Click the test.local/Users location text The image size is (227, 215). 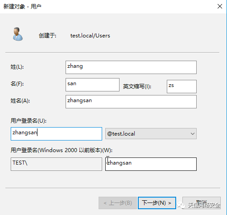pyautogui.click(x=90, y=36)
